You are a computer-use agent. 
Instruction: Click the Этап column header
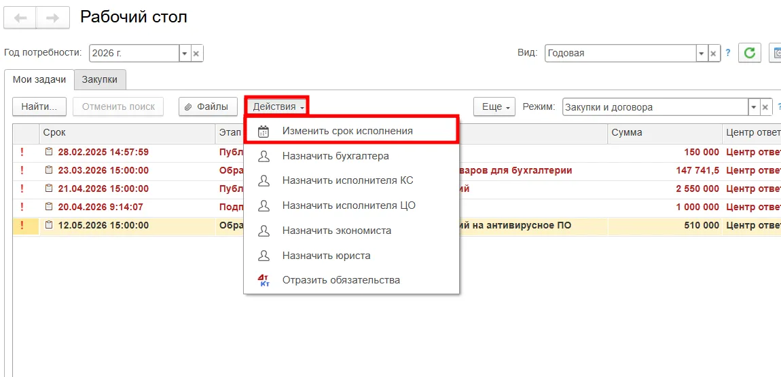pos(229,133)
